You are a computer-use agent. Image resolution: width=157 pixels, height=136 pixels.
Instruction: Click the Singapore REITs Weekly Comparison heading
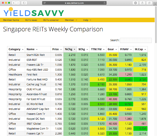pyautogui.click(x=53, y=29)
